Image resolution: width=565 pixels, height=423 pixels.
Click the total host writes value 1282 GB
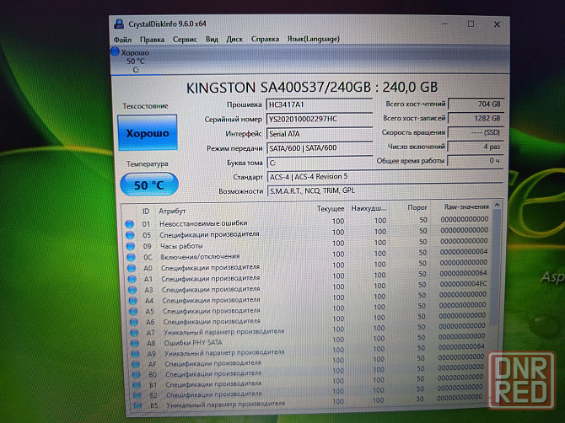click(476, 118)
